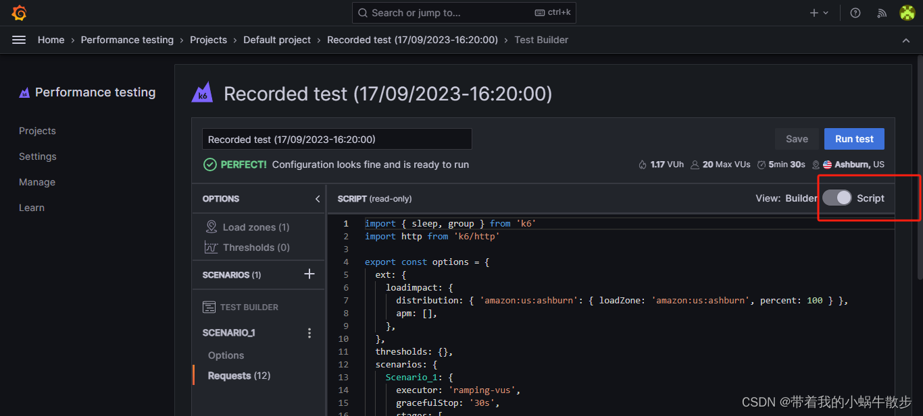The width and height of the screenshot is (923, 416).
Task: Click the k6 logo beside test title
Action: [x=202, y=92]
